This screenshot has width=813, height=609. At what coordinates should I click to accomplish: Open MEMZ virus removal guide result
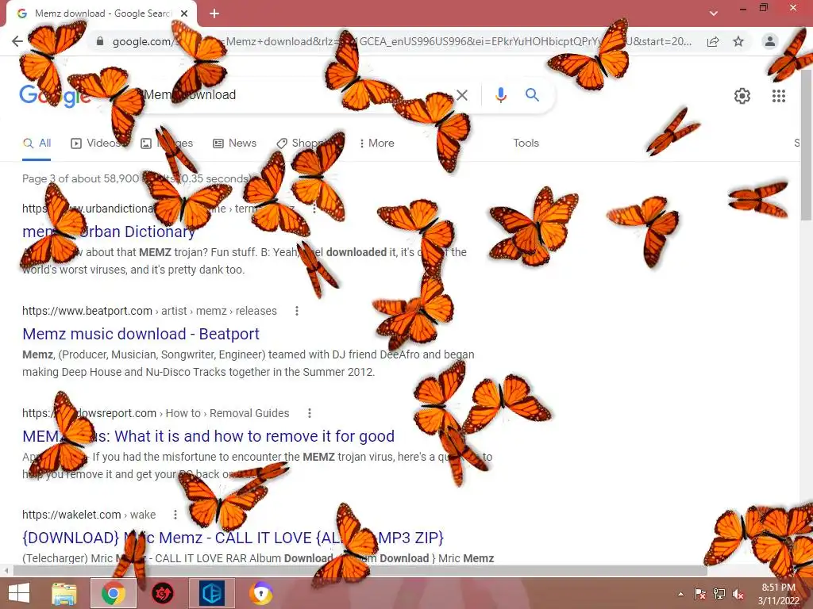click(x=208, y=436)
